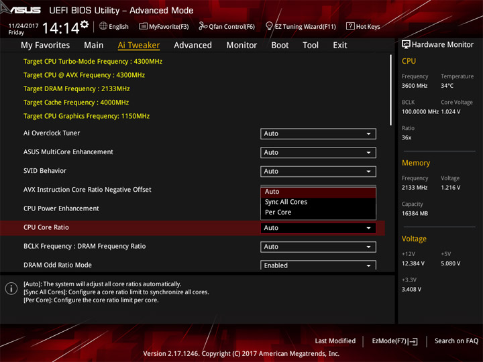Click the Hardware Monitor screen icon

click(406, 45)
